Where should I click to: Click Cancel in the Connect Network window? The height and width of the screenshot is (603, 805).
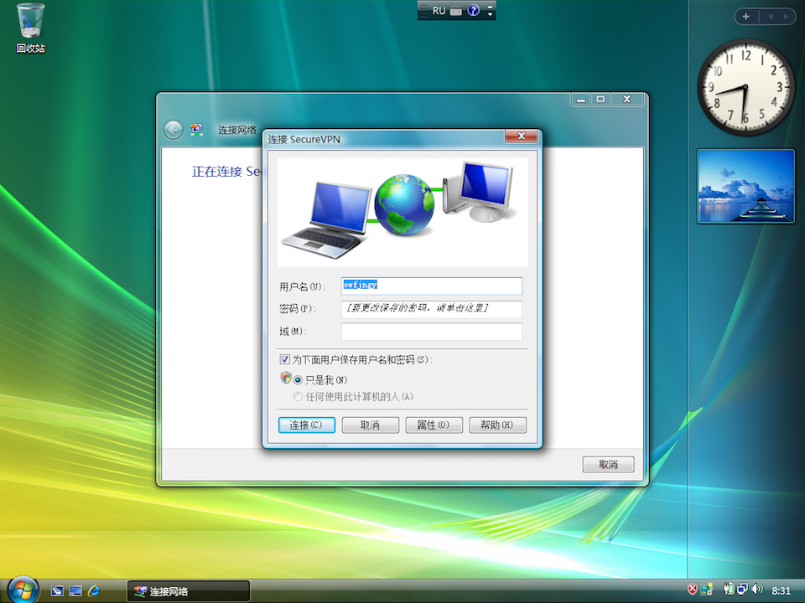[609, 465]
